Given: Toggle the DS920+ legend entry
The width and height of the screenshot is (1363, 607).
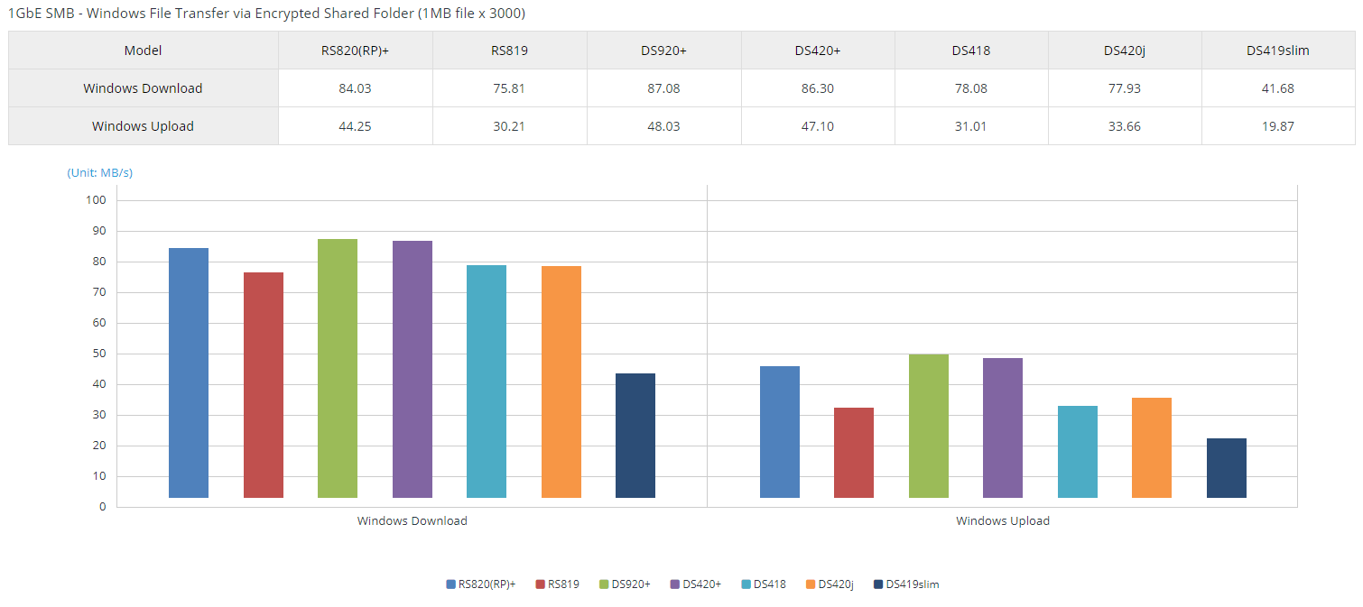Looking at the screenshot, I should point(626,584).
